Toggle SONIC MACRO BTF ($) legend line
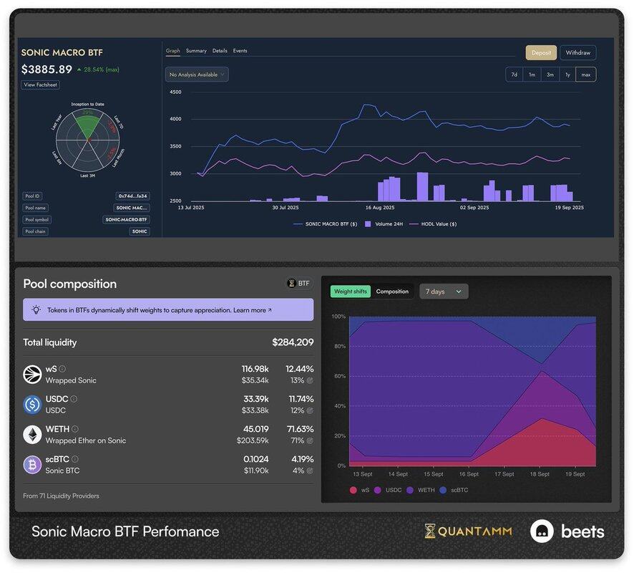The height and width of the screenshot is (573, 634). click(x=325, y=223)
